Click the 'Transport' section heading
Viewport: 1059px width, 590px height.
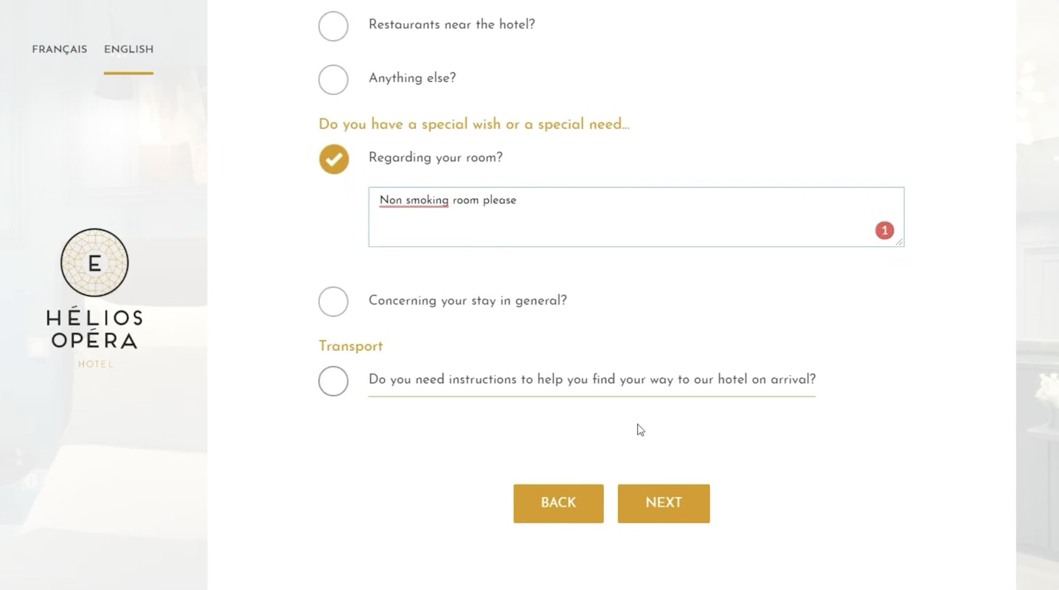pyautogui.click(x=350, y=346)
